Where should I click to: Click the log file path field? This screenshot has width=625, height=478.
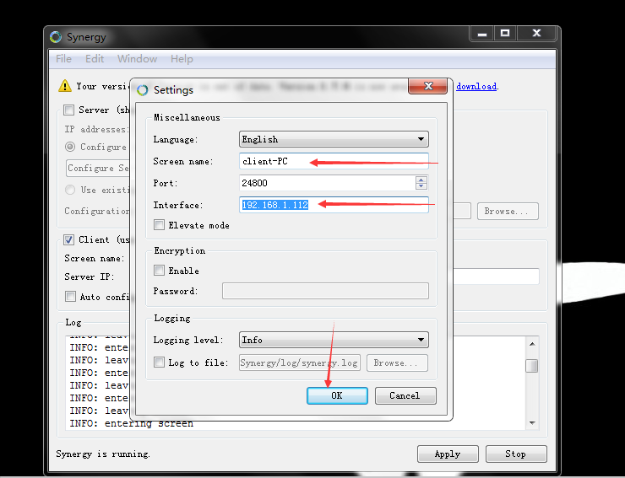point(299,363)
